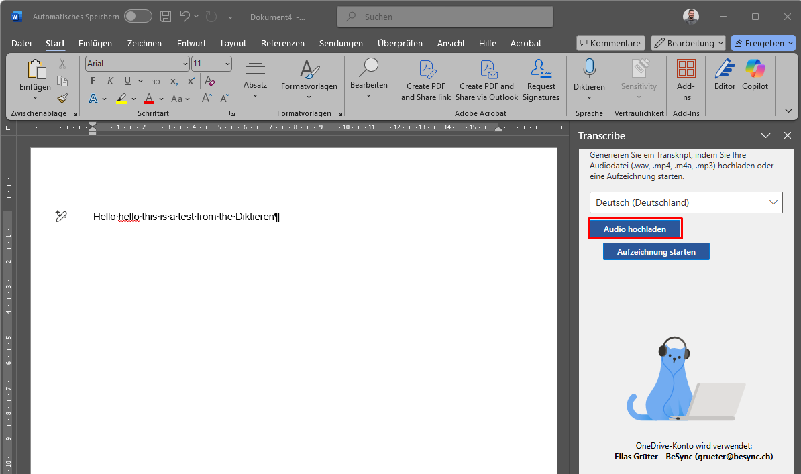Open the Einfügen paste clipboard icon

point(36,70)
